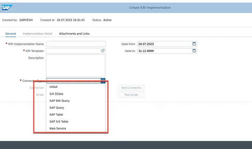This screenshot has height=149, width=252.
Task: Open the Valid to calendar picker
Action: click(194, 51)
